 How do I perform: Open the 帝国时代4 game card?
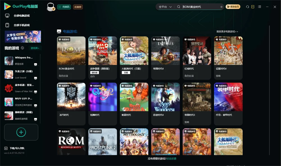pos(166,58)
